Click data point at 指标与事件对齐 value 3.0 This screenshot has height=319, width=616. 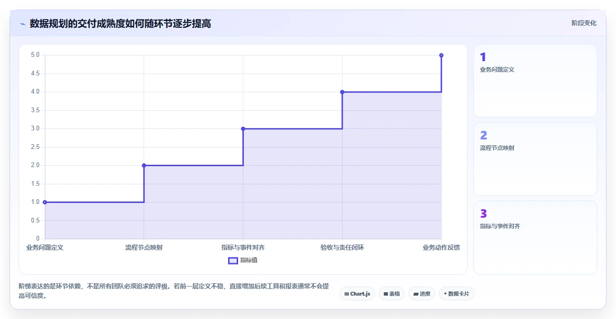243,128
